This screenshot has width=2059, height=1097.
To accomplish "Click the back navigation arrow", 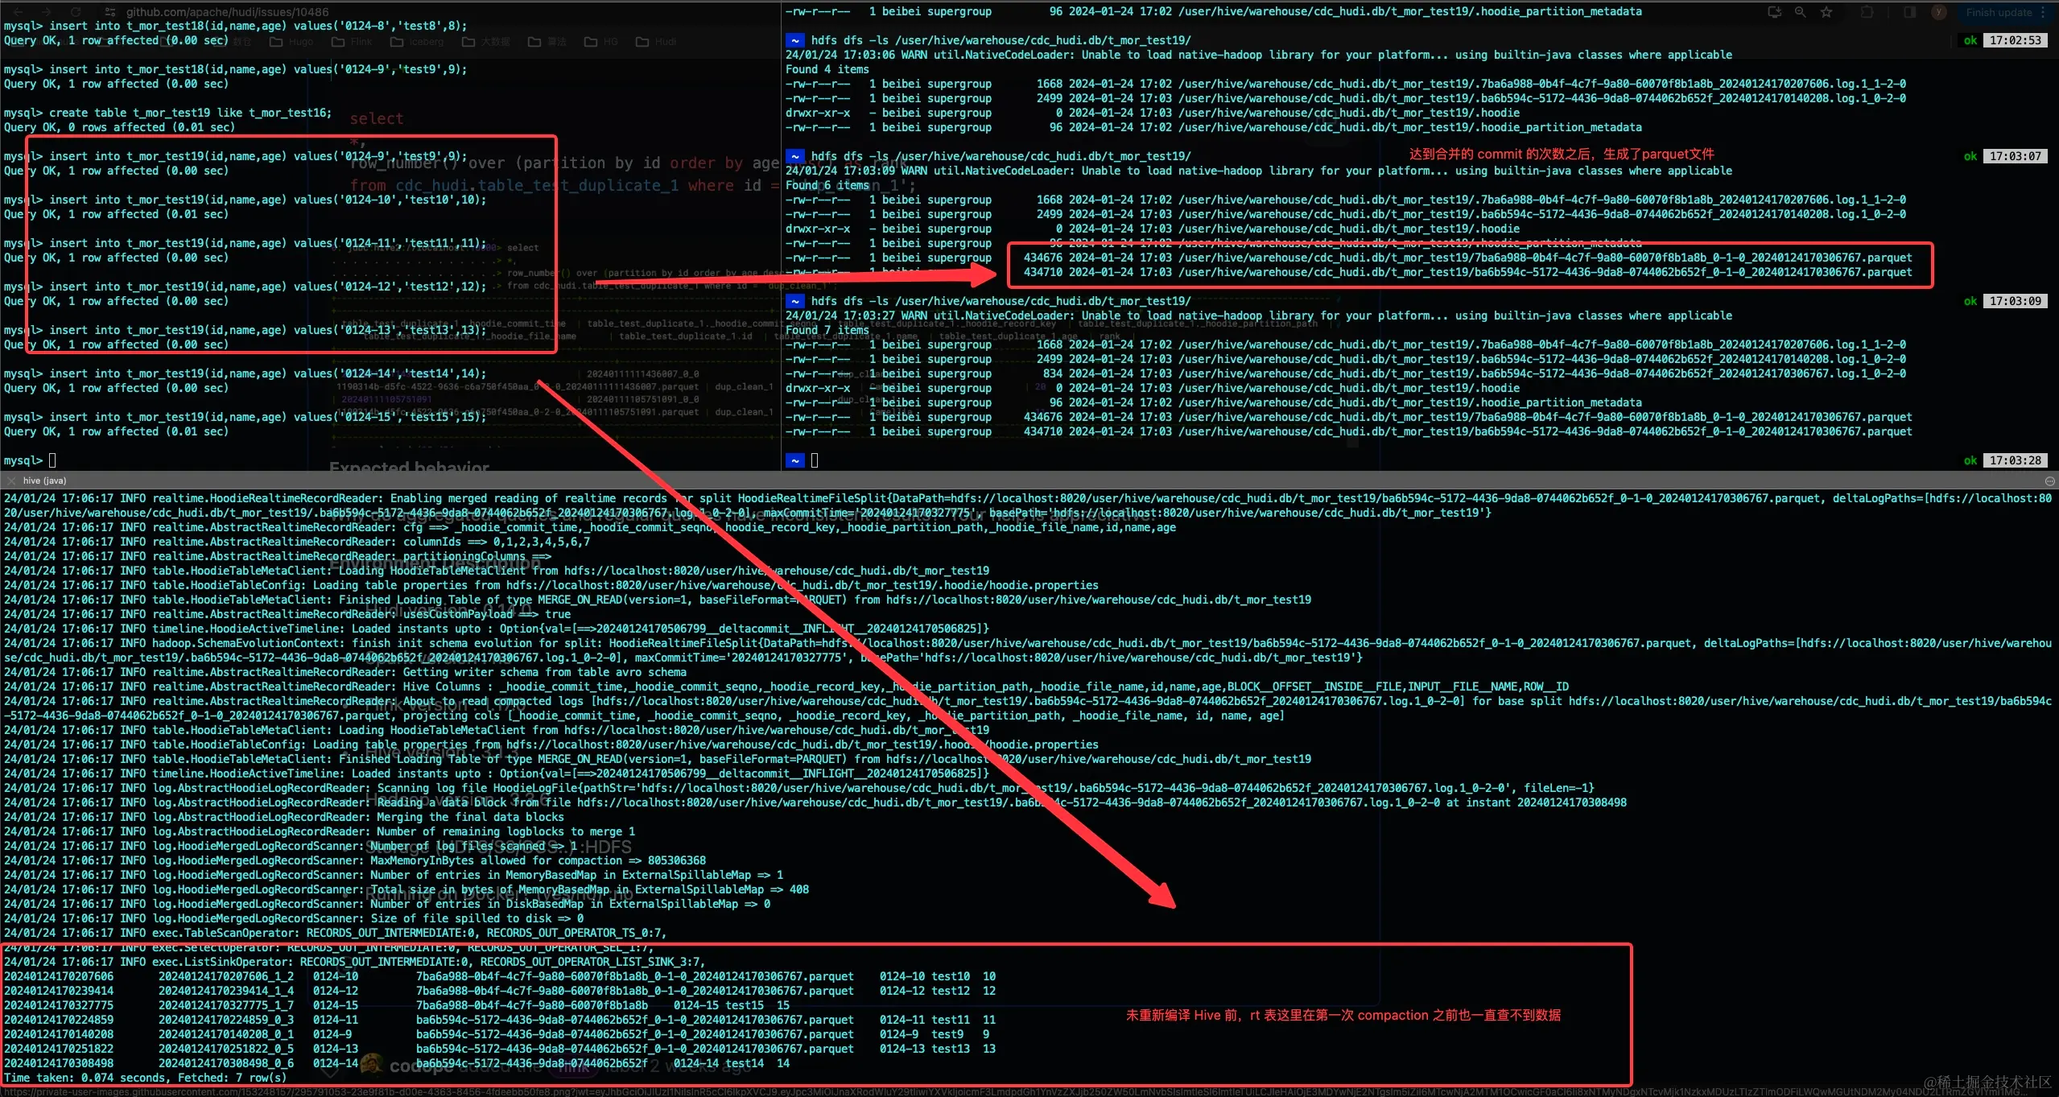I will click(x=19, y=12).
